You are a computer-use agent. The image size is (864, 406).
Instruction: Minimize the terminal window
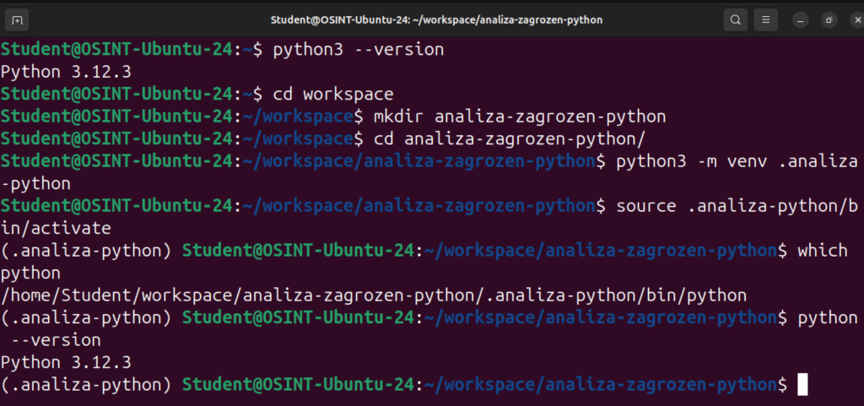coord(801,21)
